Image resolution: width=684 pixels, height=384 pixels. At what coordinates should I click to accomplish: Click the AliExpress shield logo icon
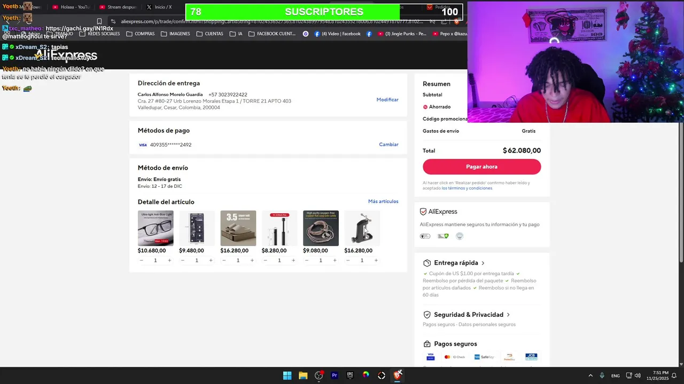tap(423, 212)
